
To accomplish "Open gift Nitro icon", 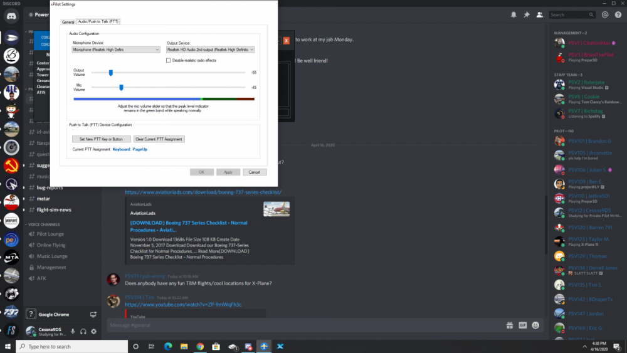I will (509, 325).
